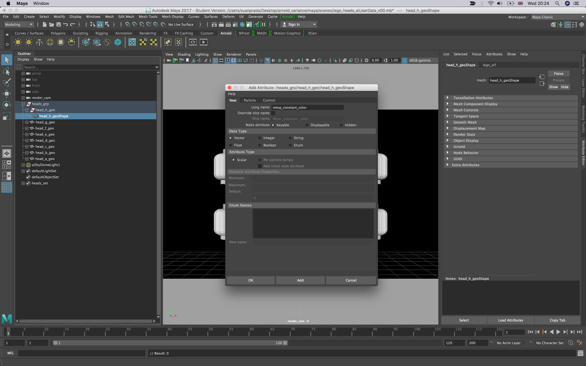Click the open scene folder icon
This screenshot has height=366, width=586.
coord(52,24)
